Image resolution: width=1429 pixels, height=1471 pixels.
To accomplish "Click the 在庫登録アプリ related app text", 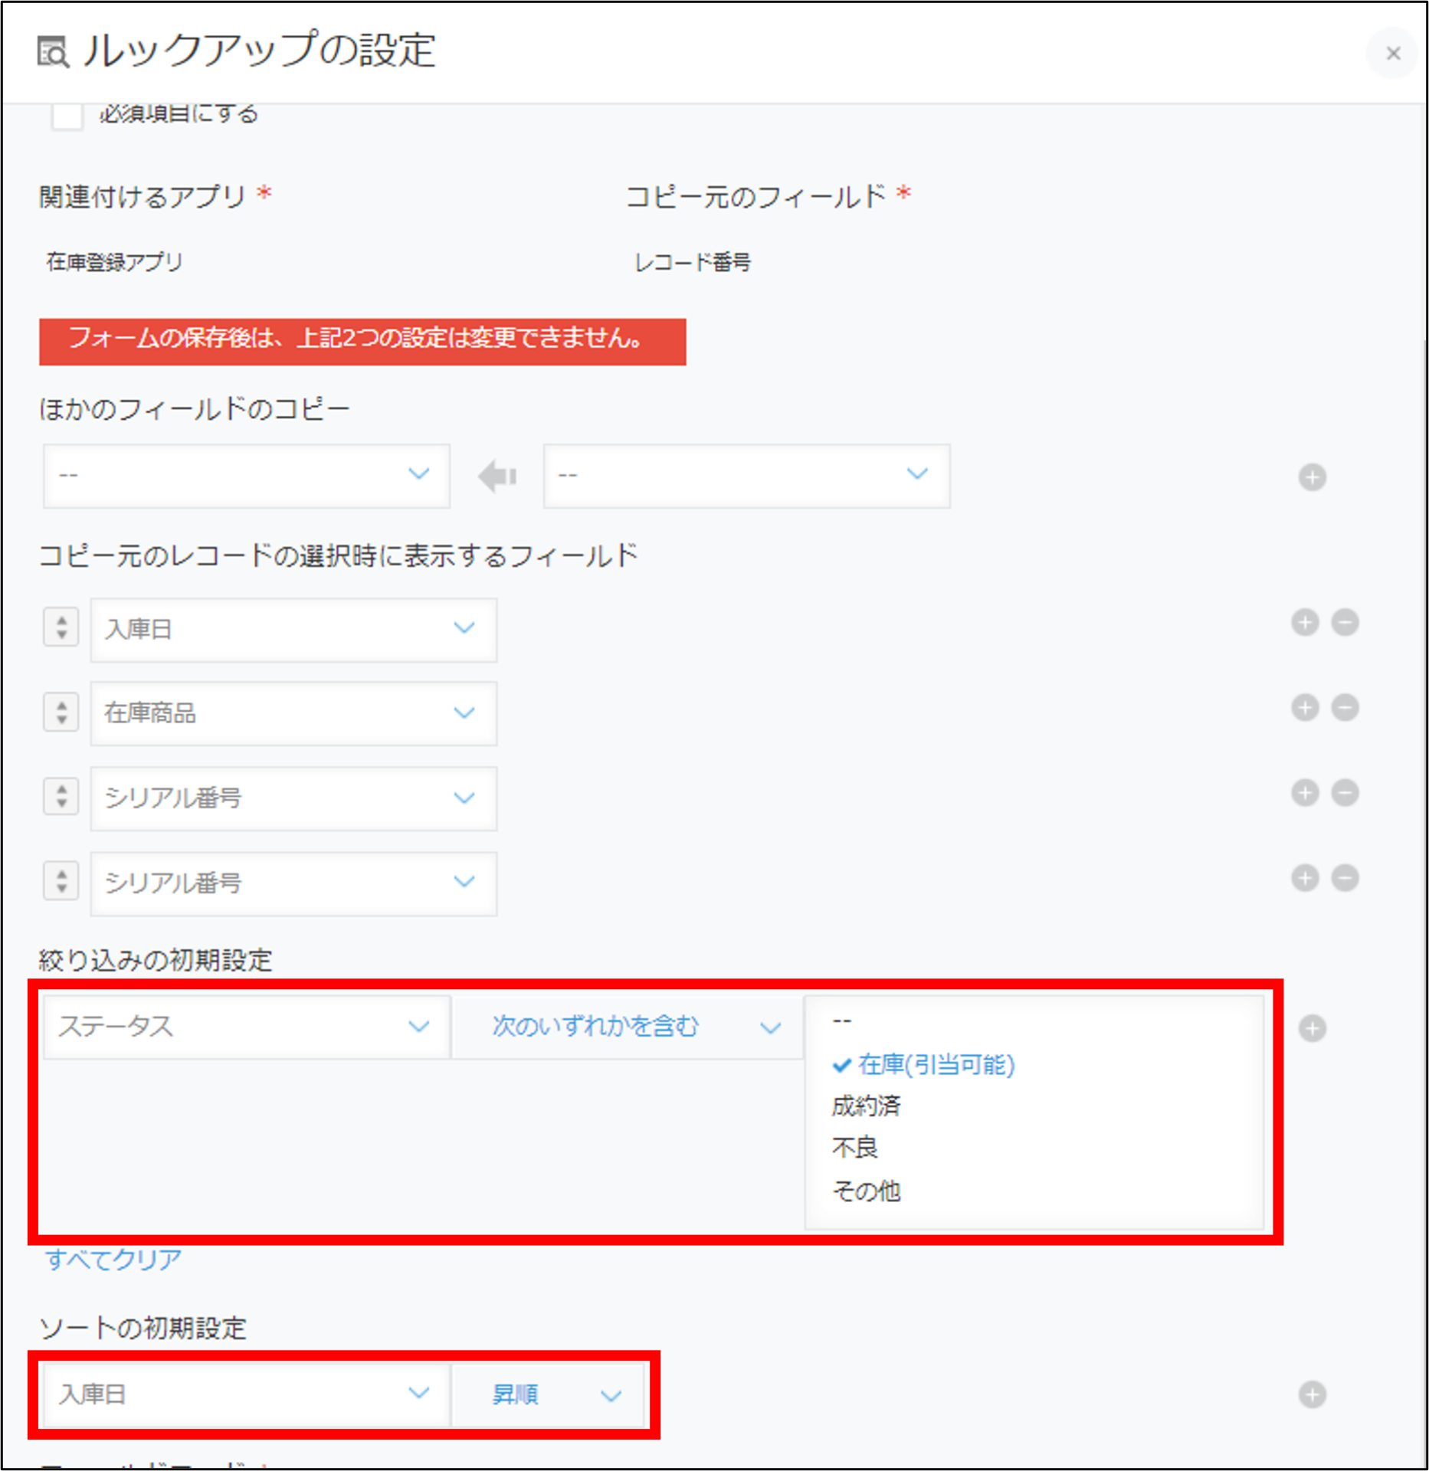I will tap(114, 262).
